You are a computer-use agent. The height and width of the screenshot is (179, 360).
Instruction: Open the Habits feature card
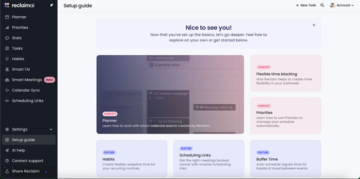132,158
